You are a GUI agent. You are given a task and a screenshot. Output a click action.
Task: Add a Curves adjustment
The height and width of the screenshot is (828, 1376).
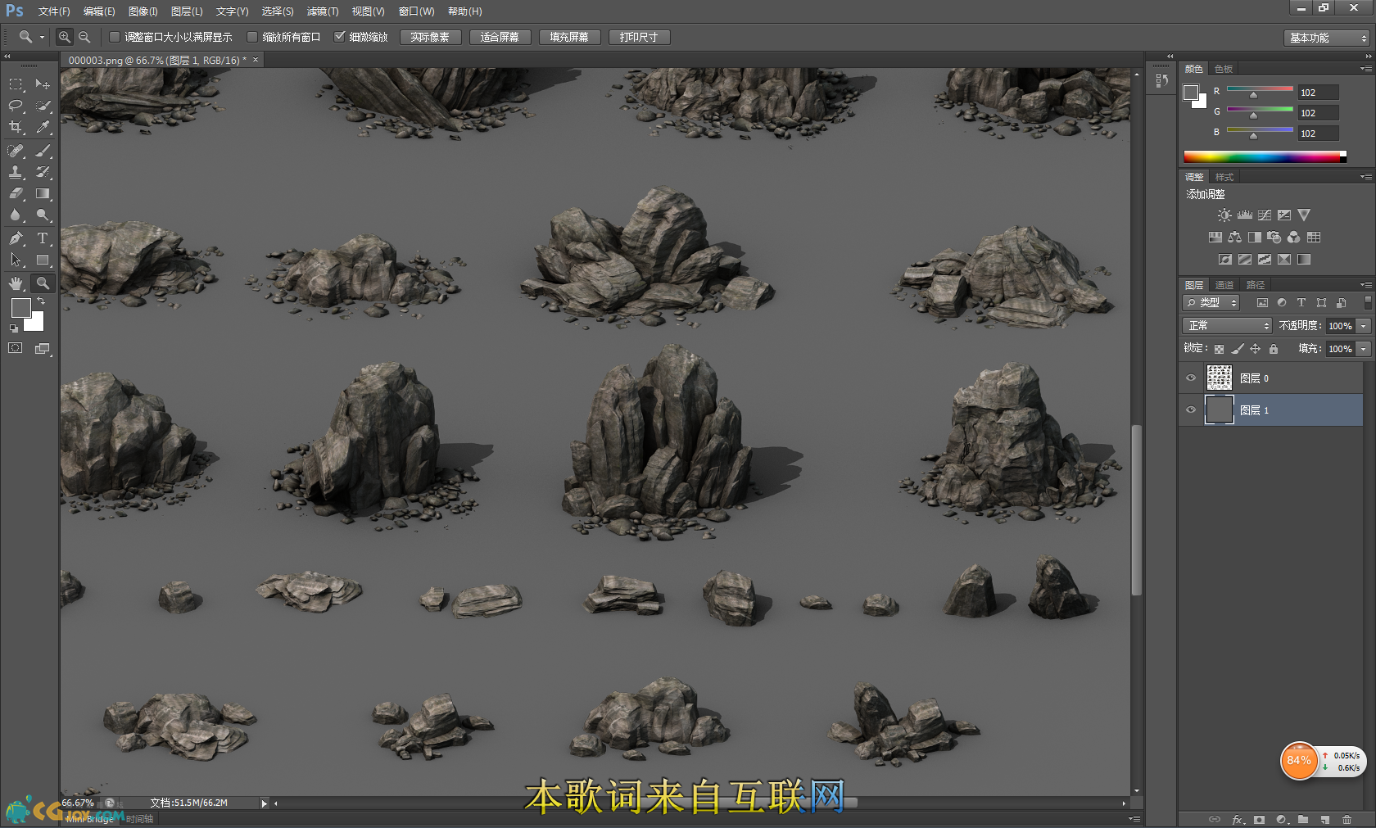click(x=1265, y=215)
